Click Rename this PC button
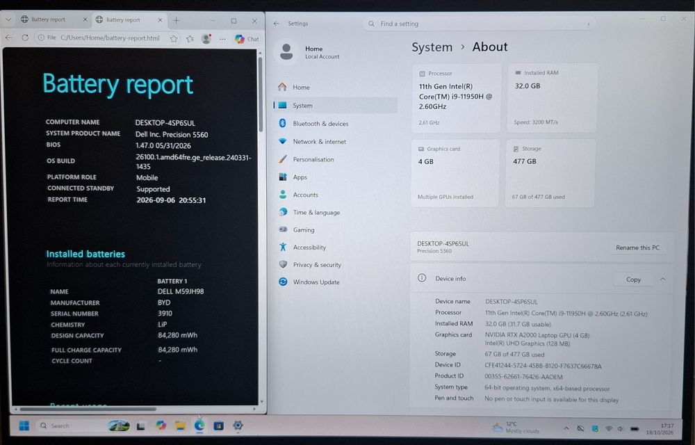695x445 pixels. [637, 248]
